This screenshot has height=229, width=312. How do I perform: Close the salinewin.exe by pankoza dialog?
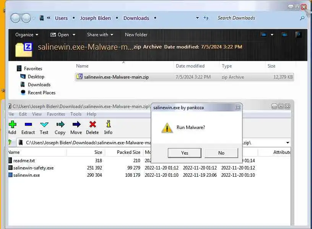(x=238, y=108)
